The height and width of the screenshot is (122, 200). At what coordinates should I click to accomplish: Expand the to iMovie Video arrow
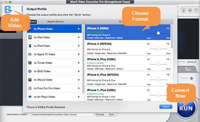tap(79, 80)
